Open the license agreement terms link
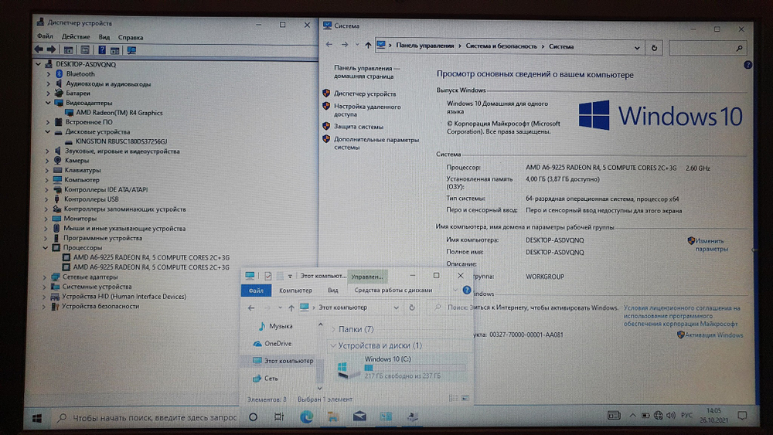Screen dimensions: 773x435 (682, 316)
